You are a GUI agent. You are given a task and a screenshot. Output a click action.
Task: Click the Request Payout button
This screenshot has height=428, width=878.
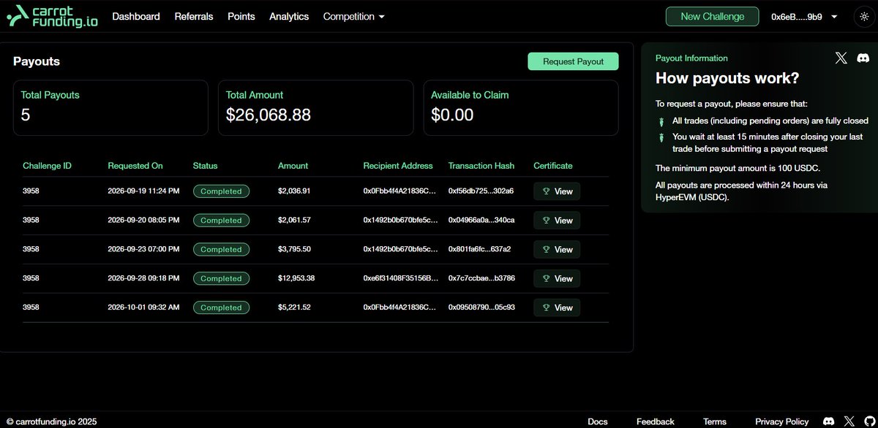(x=573, y=61)
